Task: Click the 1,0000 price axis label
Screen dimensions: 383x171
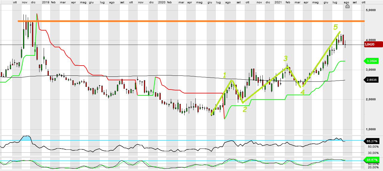Action: 371,129
